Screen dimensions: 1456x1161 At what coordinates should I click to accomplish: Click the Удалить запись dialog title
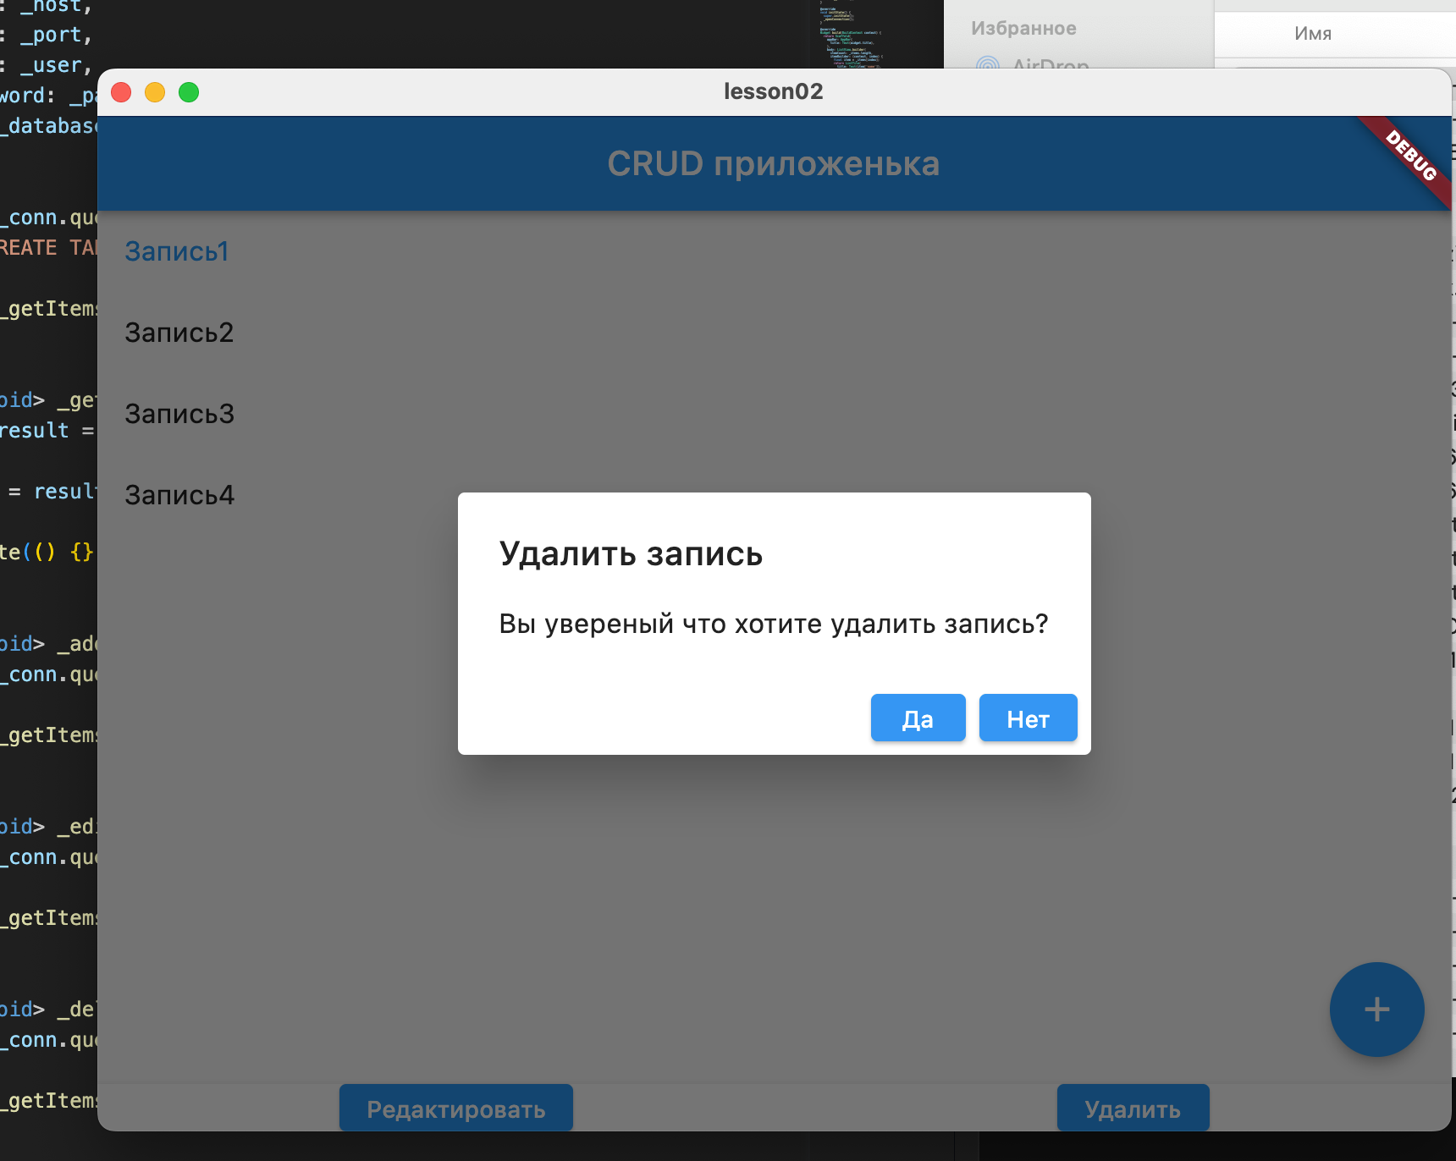(x=631, y=554)
